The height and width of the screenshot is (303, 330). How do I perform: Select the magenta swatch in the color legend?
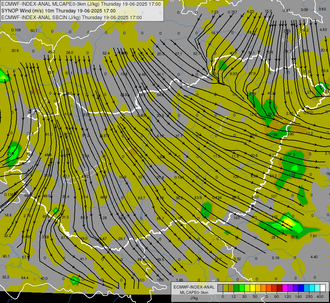(x=285, y=288)
